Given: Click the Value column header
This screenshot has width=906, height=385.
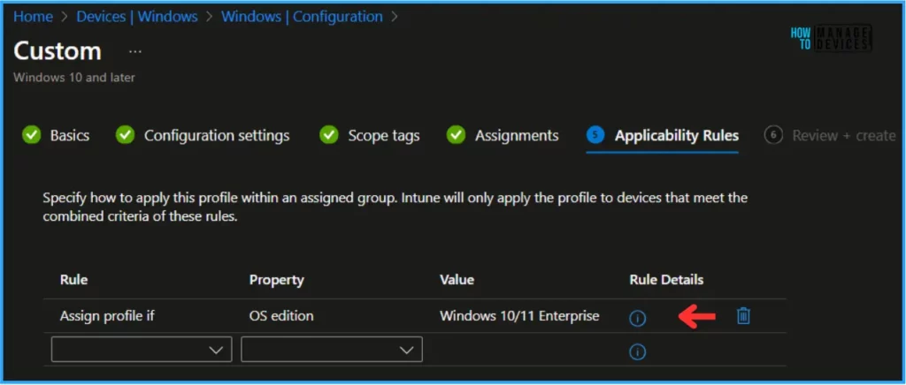Looking at the screenshot, I should tap(457, 280).
